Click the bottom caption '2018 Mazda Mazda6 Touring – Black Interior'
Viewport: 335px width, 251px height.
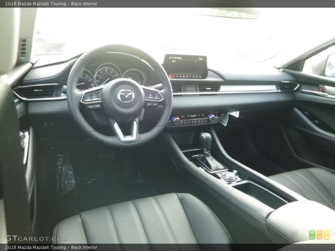[x=51, y=248]
